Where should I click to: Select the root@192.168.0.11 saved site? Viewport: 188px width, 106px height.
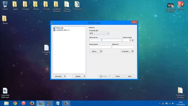point(61,30)
